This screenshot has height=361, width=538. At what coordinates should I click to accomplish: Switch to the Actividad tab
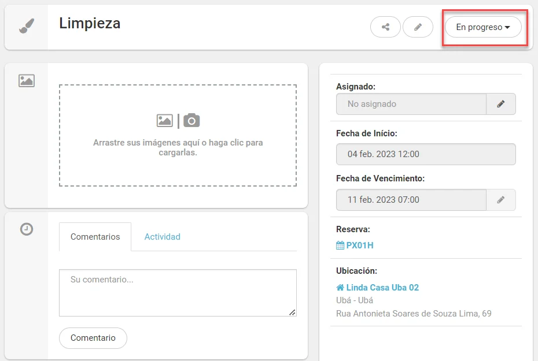[x=163, y=237]
